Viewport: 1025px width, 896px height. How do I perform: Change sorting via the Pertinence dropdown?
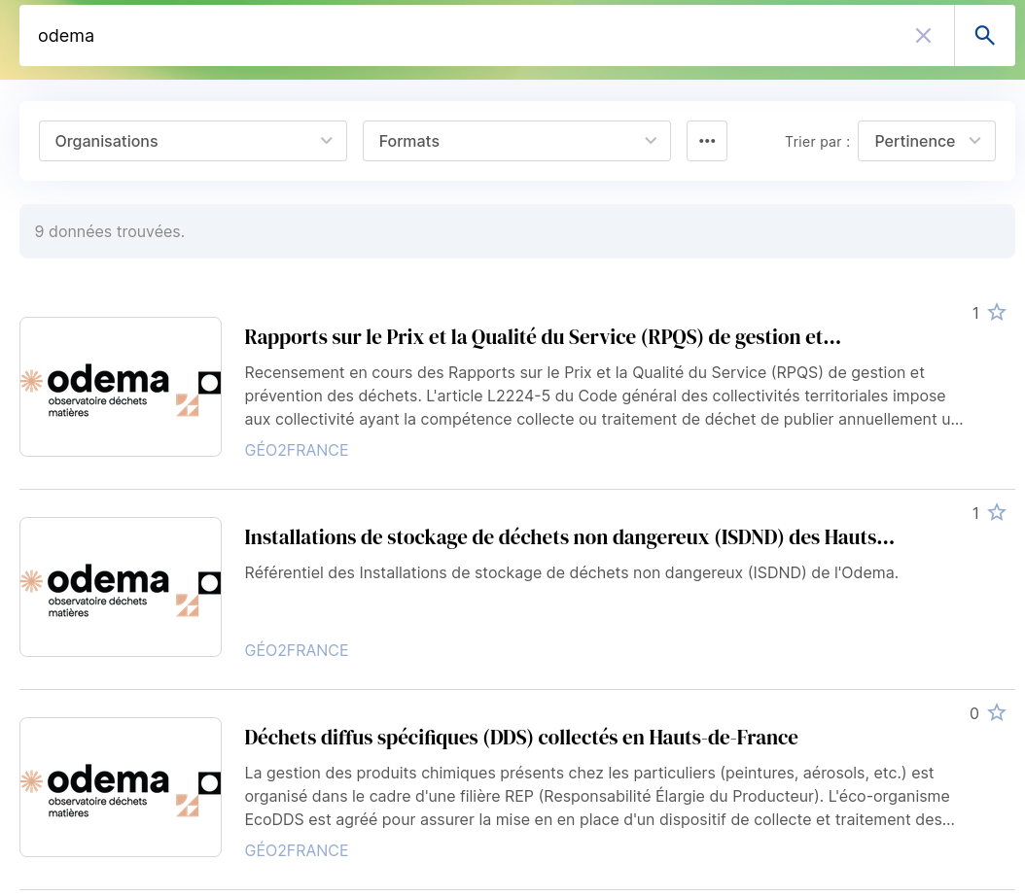point(926,141)
